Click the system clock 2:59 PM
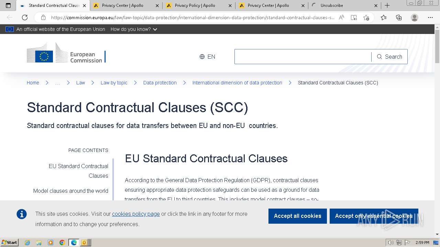This screenshot has height=247, width=440. coord(422,243)
